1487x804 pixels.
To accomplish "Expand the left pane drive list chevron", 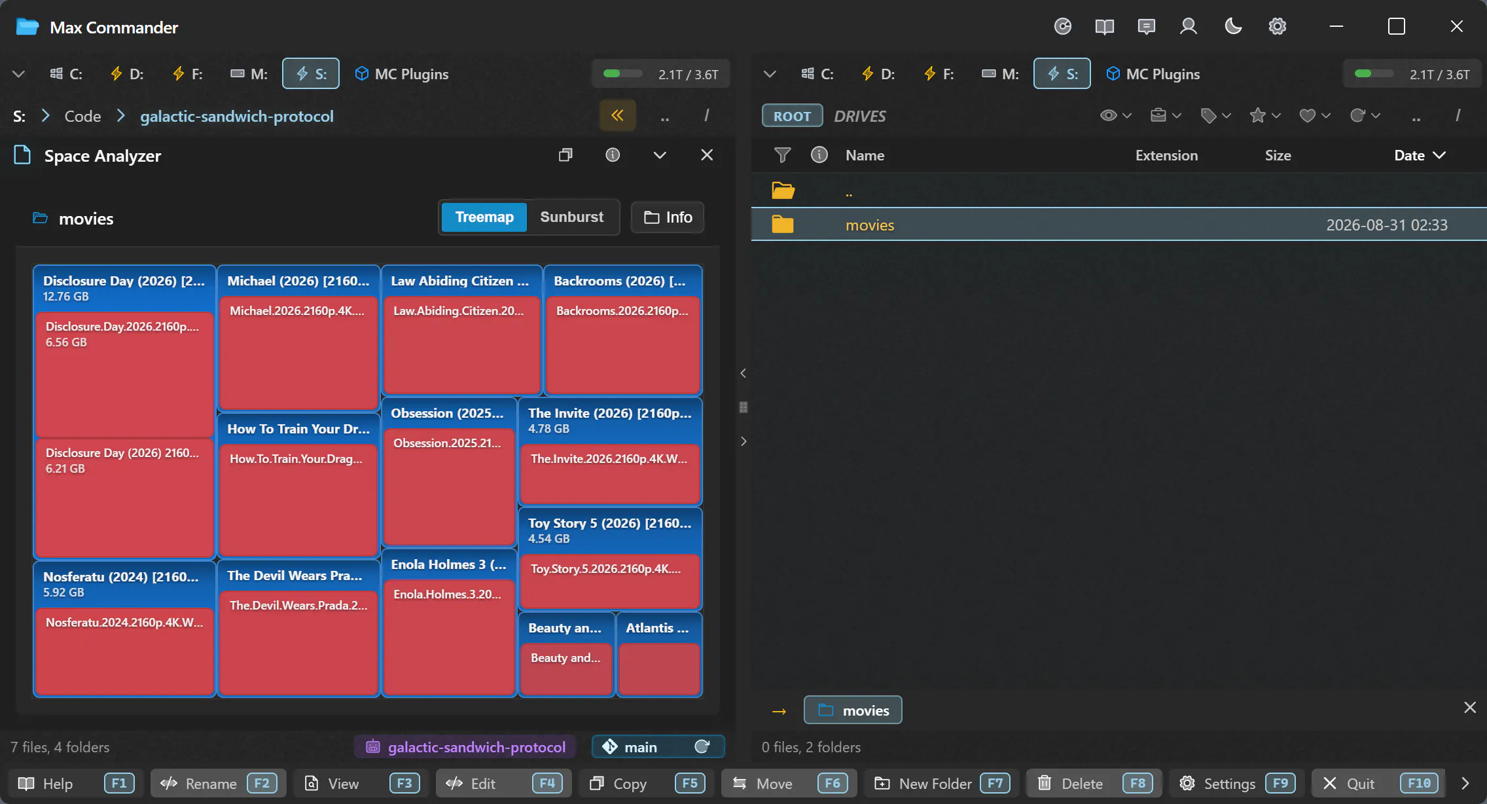I will [19, 74].
